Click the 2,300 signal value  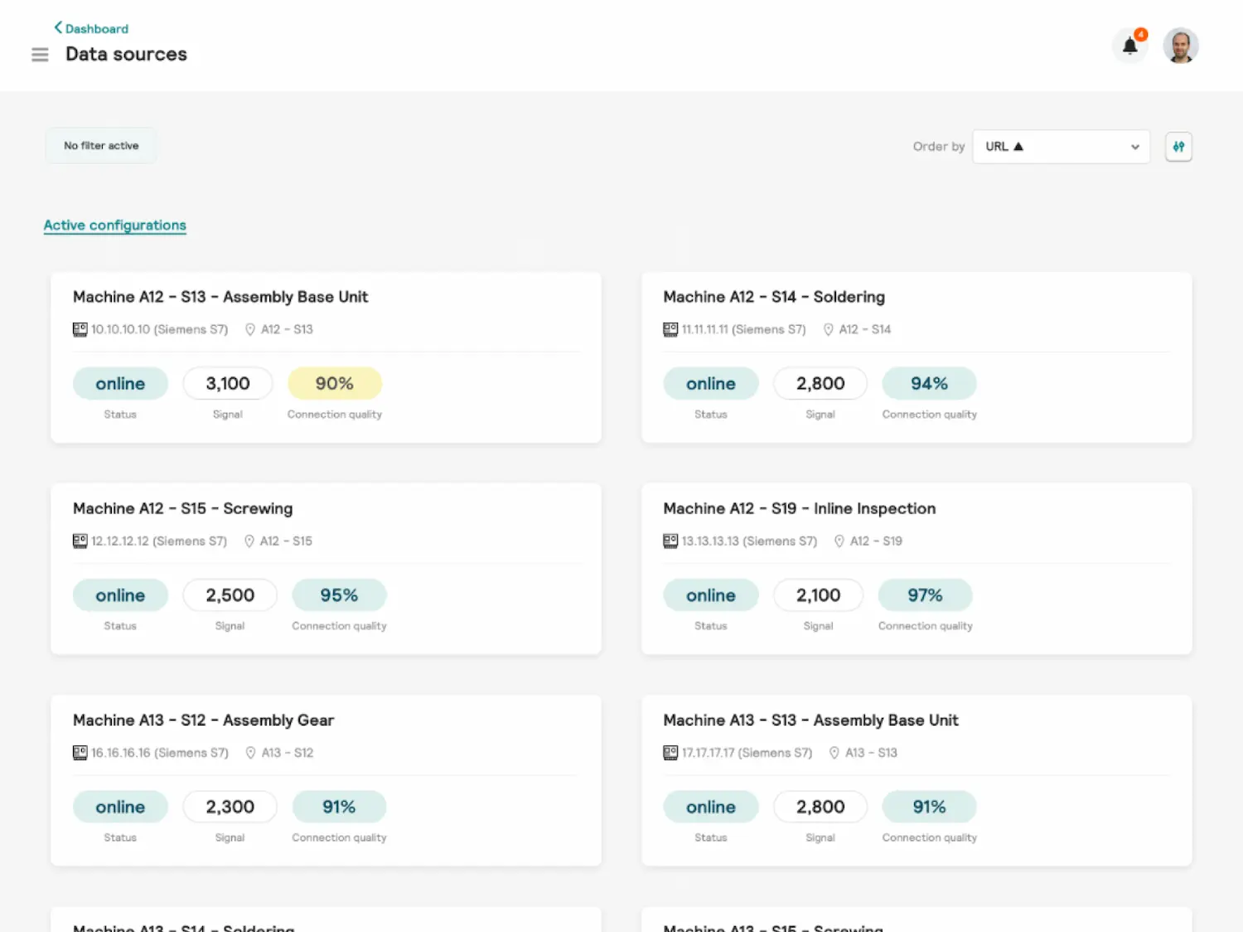point(230,807)
